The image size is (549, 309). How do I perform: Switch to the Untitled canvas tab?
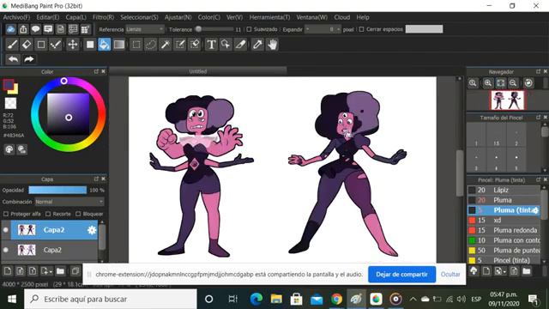198,71
